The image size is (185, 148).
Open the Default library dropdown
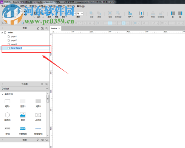click(24, 89)
